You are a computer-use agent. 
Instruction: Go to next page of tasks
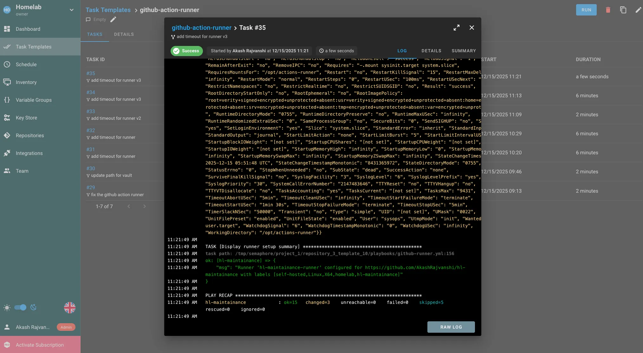[145, 206]
